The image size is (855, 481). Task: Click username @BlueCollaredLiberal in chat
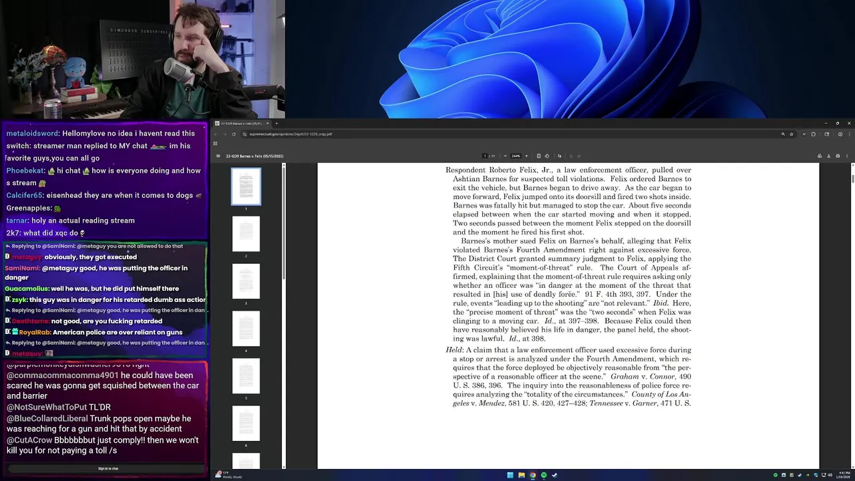coord(47,418)
